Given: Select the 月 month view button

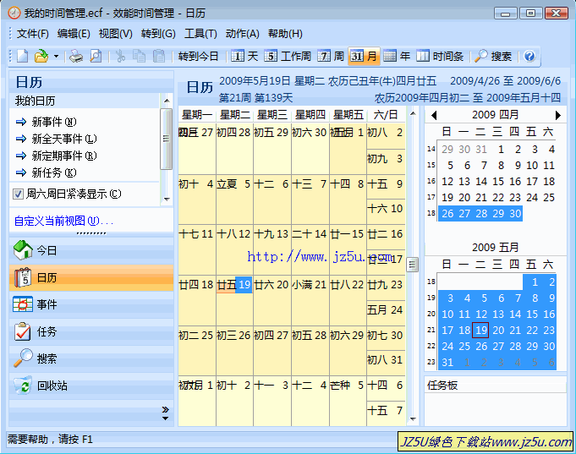Looking at the screenshot, I should [x=364, y=56].
